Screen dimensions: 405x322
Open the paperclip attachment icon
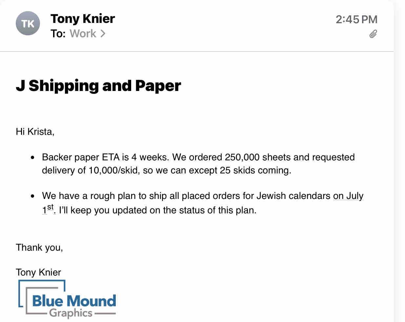coord(373,34)
